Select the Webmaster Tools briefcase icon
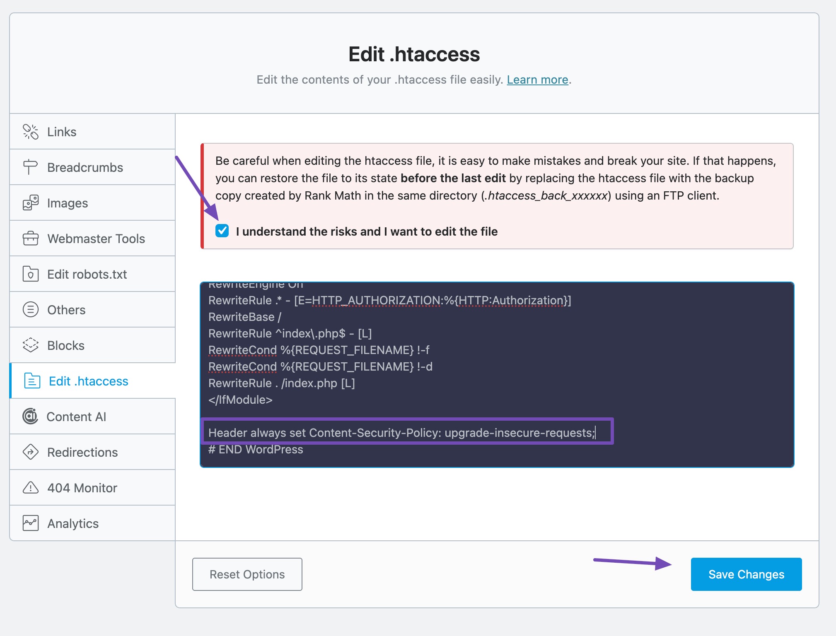Image resolution: width=836 pixels, height=636 pixels. 30,238
